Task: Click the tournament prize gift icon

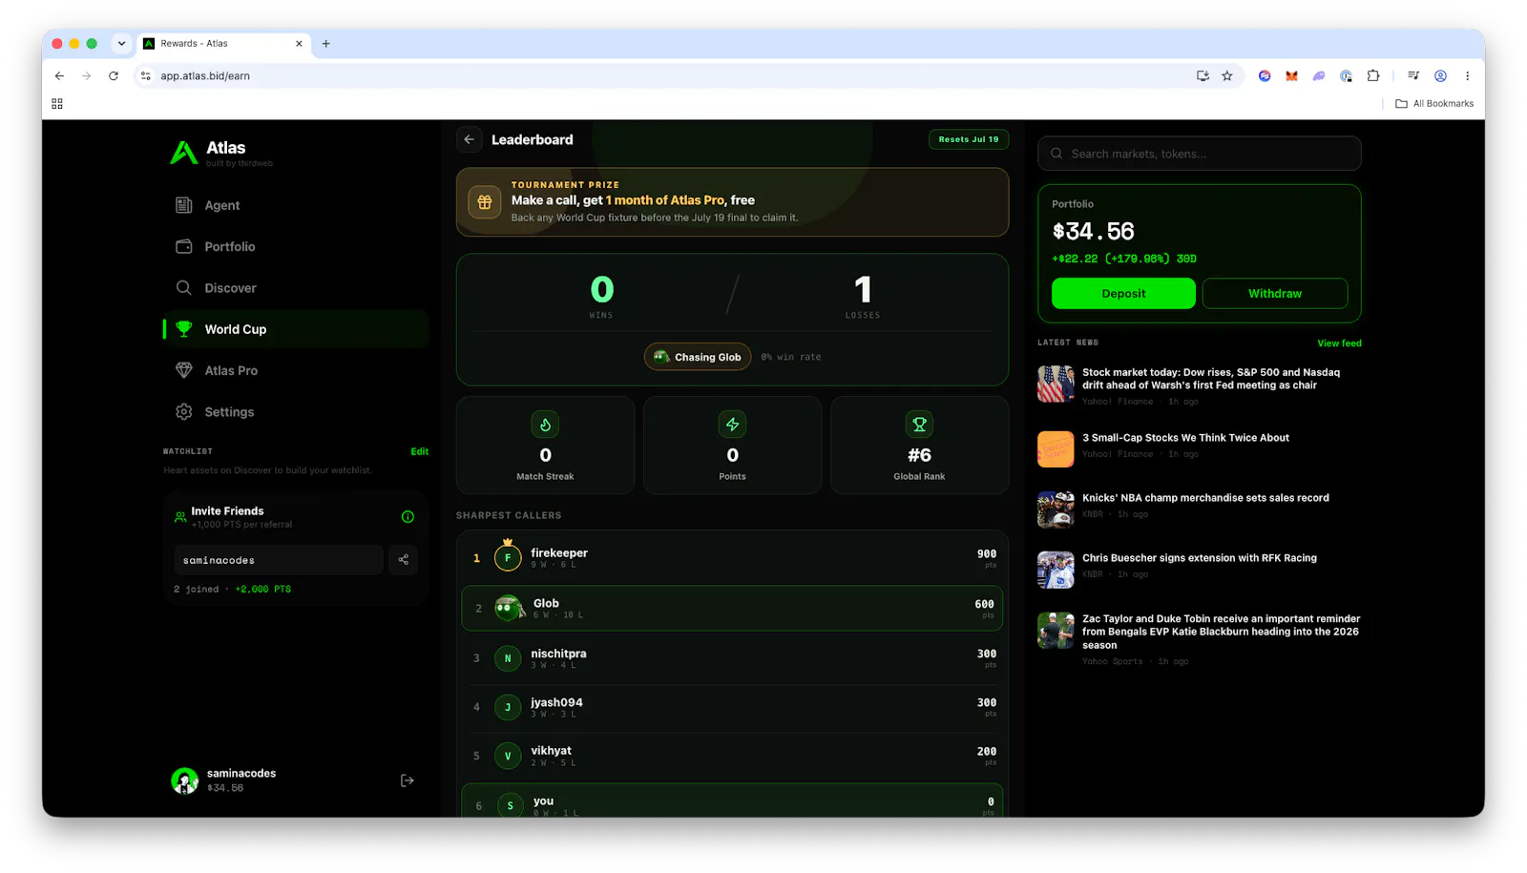Action: pos(485,202)
